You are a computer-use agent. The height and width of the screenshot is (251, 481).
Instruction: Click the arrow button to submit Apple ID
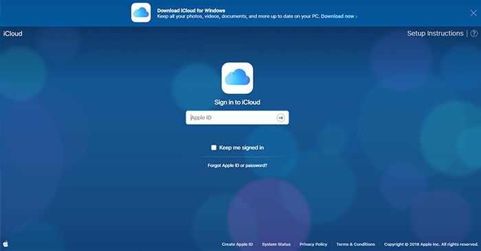tap(280, 117)
